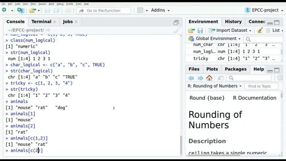The width and height of the screenshot is (286, 161).
Task: Open the Session menu
Action: point(42,4)
